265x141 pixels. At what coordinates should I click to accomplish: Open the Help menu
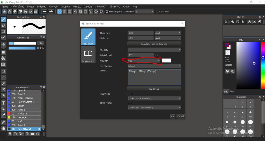pos(135,6)
